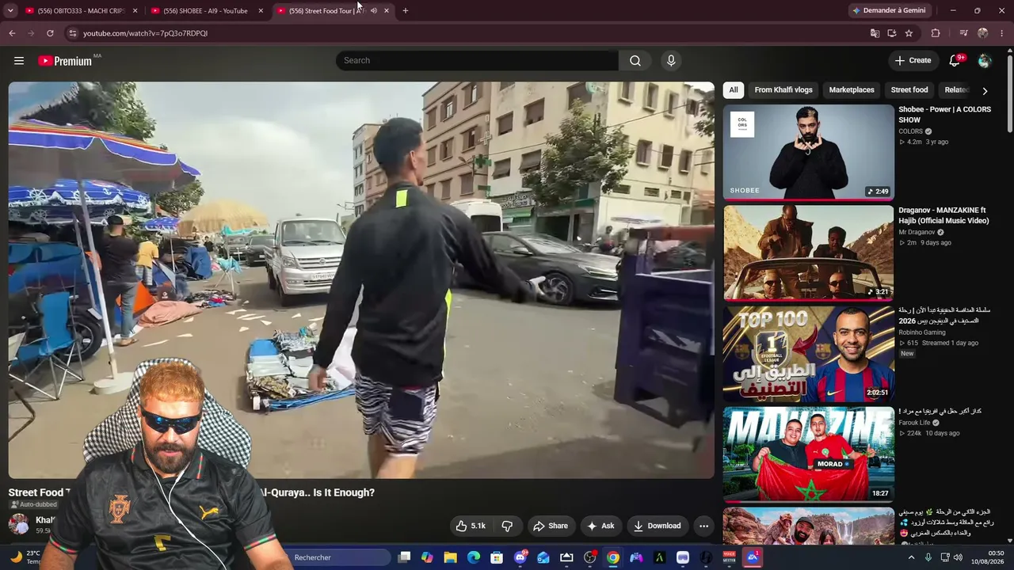
Task: Click the Chrome address bar URL
Action: [x=146, y=33]
